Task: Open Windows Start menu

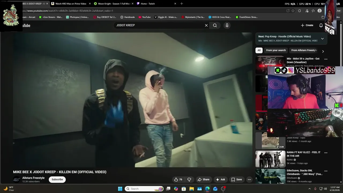Action: (x=120, y=189)
